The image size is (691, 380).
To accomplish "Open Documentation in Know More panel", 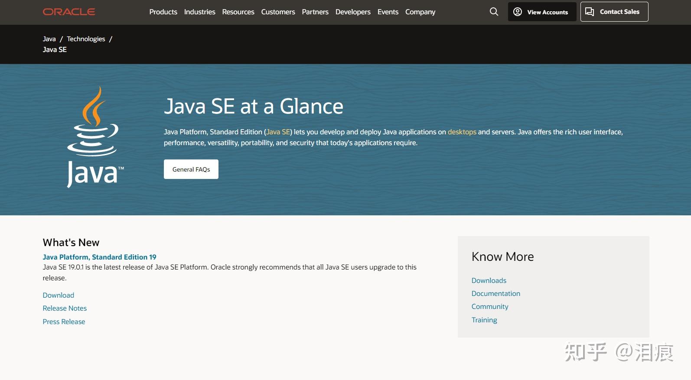I will [495, 293].
